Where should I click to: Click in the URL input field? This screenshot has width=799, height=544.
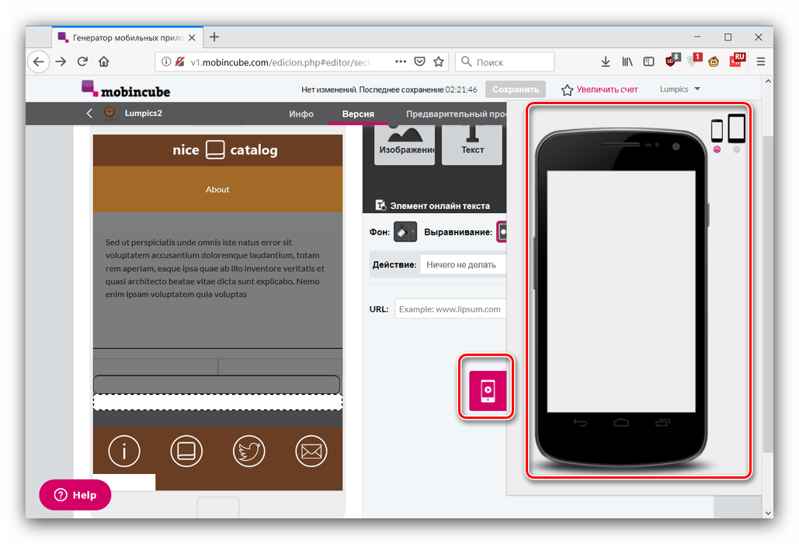[x=450, y=309]
